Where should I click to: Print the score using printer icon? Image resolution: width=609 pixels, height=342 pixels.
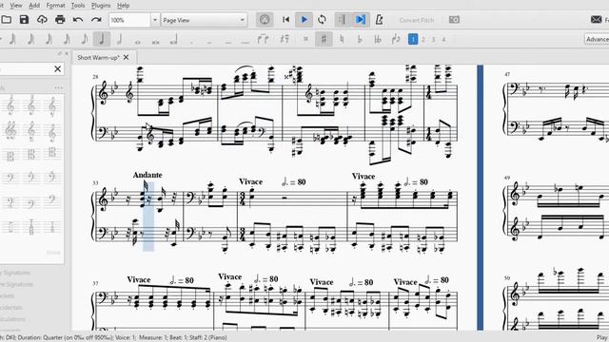(x=60, y=20)
